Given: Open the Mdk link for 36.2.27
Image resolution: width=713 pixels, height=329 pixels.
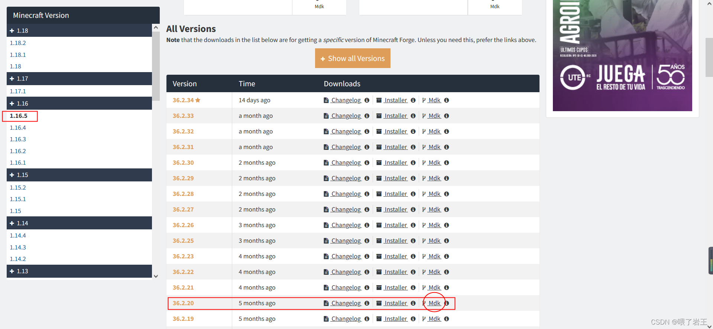Looking at the screenshot, I should click(434, 210).
